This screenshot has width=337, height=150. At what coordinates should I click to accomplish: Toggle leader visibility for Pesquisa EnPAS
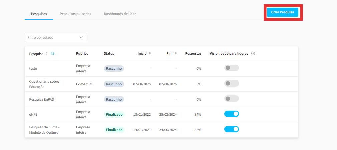pyautogui.click(x=232, y=99)
